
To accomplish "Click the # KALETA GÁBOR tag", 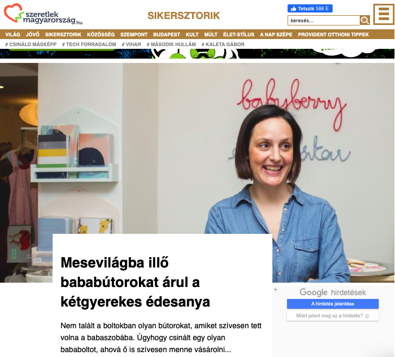I will coord(223,44).
